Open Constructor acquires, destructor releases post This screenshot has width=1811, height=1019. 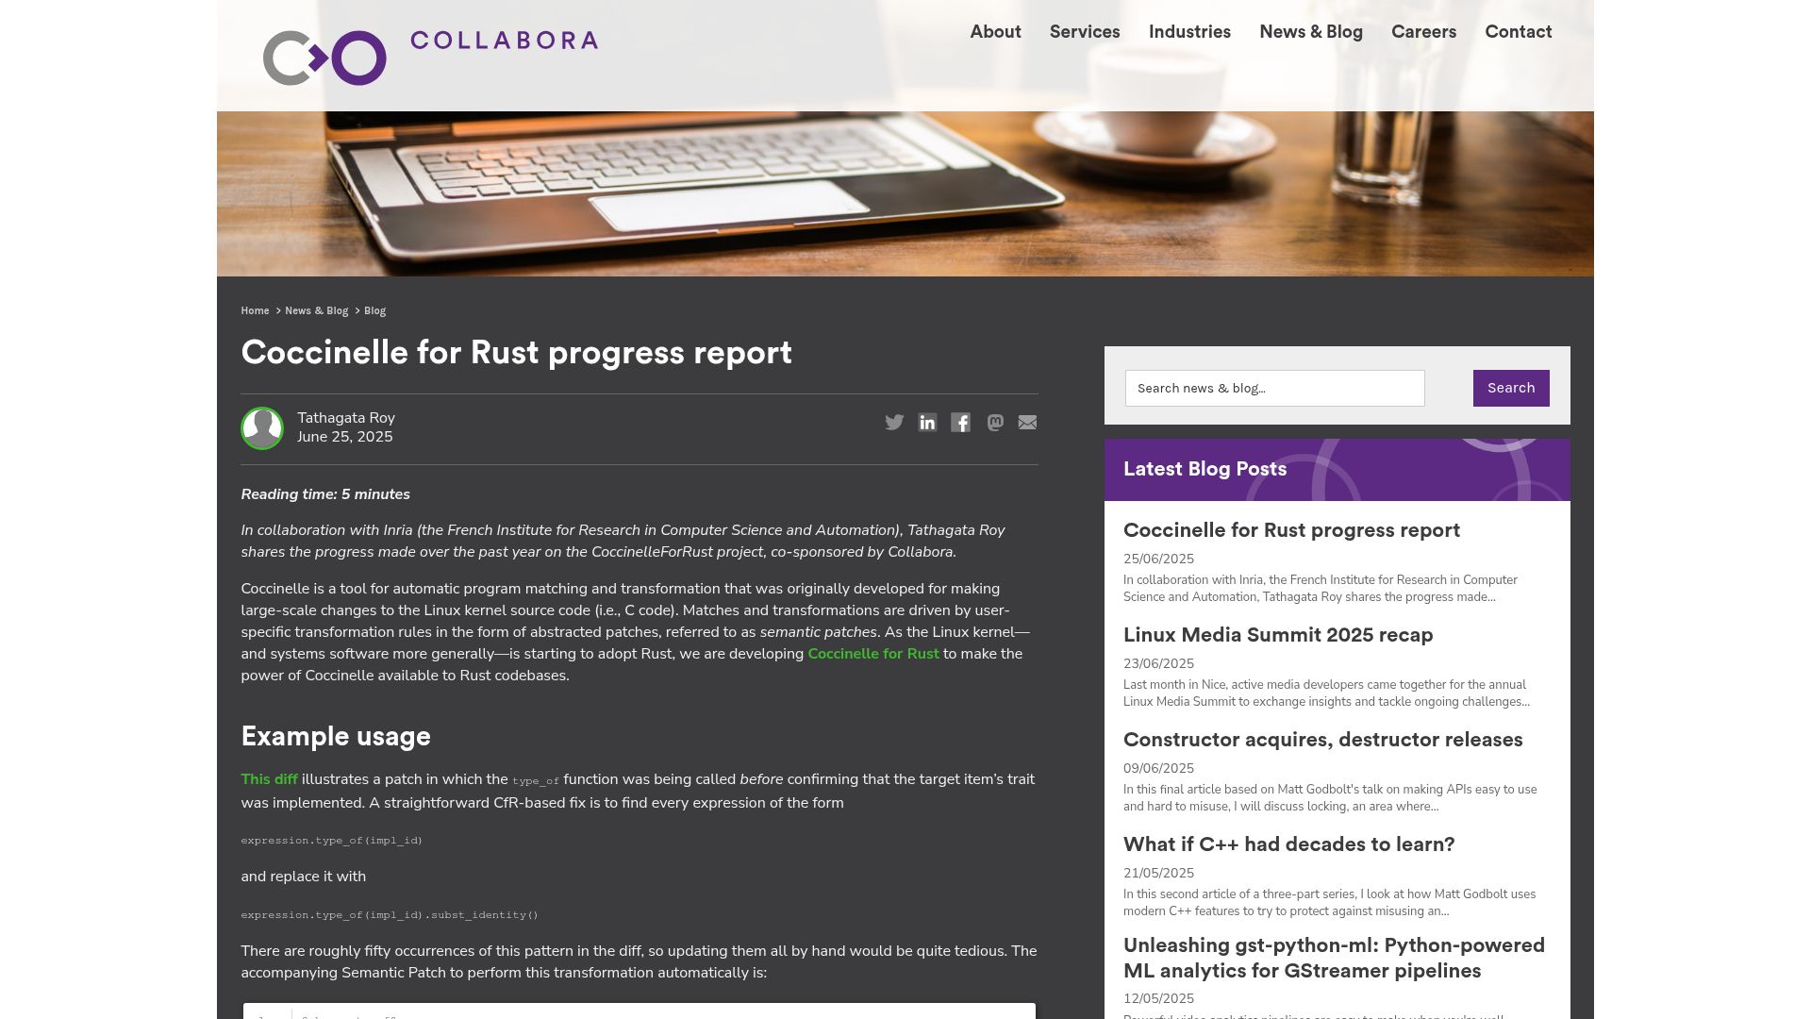(x=1322, y=740)
